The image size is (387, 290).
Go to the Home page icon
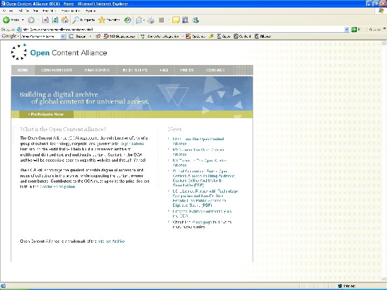tap(64, 20)
